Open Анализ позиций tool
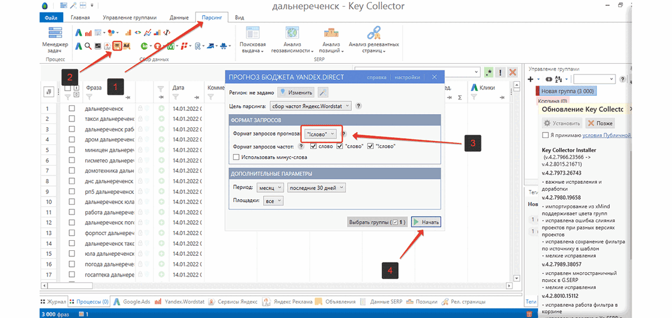The image size is (672, 318). tap(331, 39)
